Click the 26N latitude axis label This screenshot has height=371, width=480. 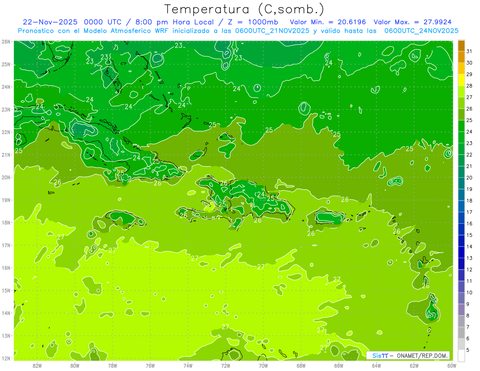point(6,42)
